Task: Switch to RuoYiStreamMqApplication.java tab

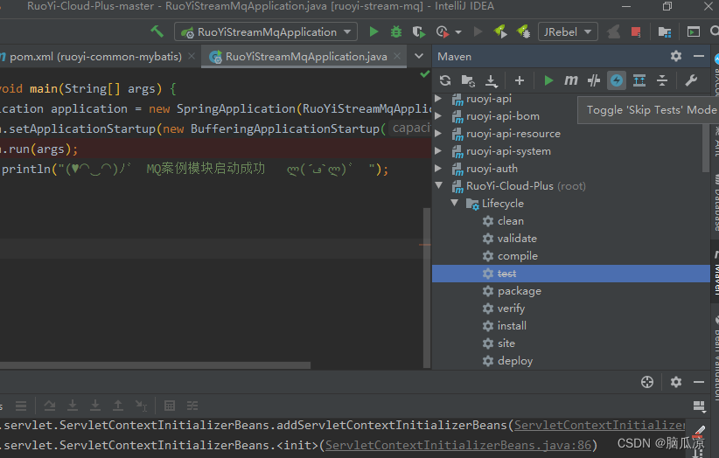Action: 306,57
